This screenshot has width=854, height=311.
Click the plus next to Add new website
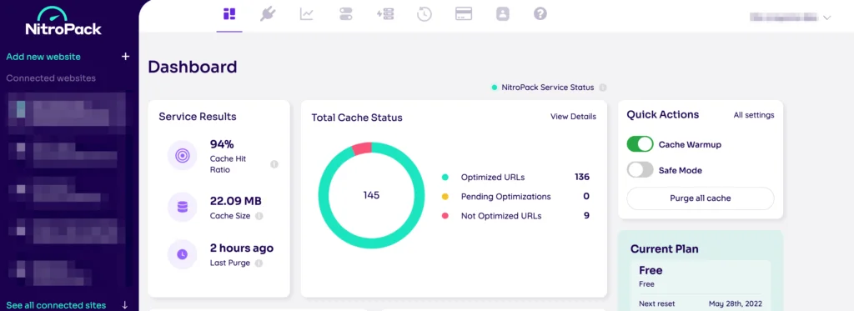pos(125,57)
